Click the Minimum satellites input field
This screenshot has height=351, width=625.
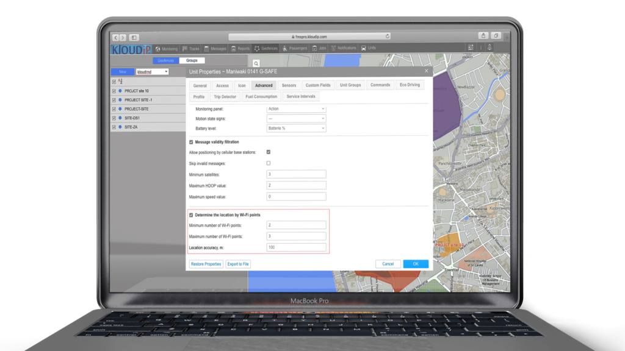coord(296,174)
